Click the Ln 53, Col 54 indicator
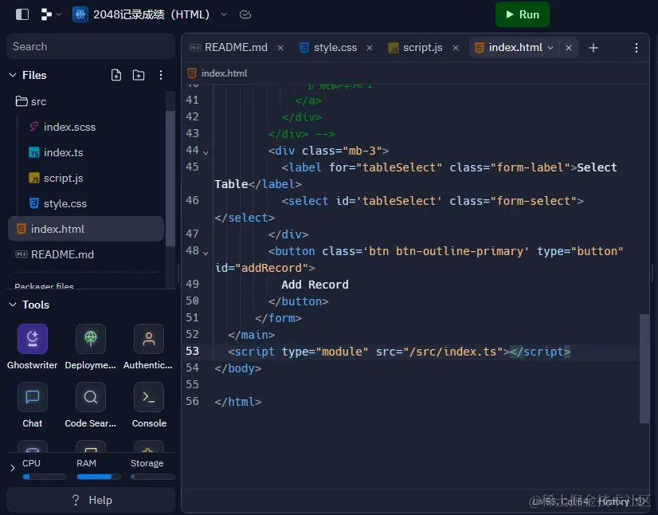658x515 pixels. 560,501
